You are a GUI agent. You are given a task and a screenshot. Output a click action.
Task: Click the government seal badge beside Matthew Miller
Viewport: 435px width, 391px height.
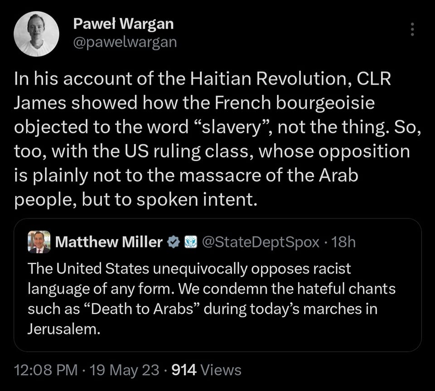click(x=190, y=242)
